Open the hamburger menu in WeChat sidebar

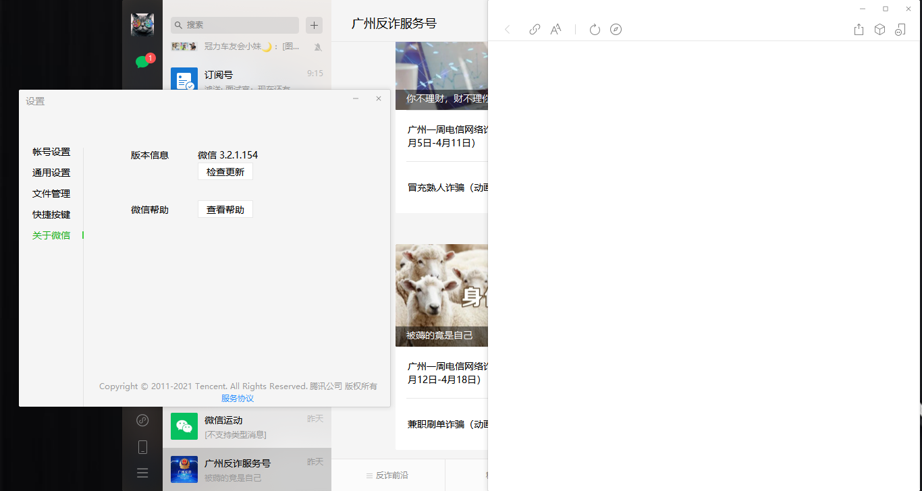(x=142, y=473)
